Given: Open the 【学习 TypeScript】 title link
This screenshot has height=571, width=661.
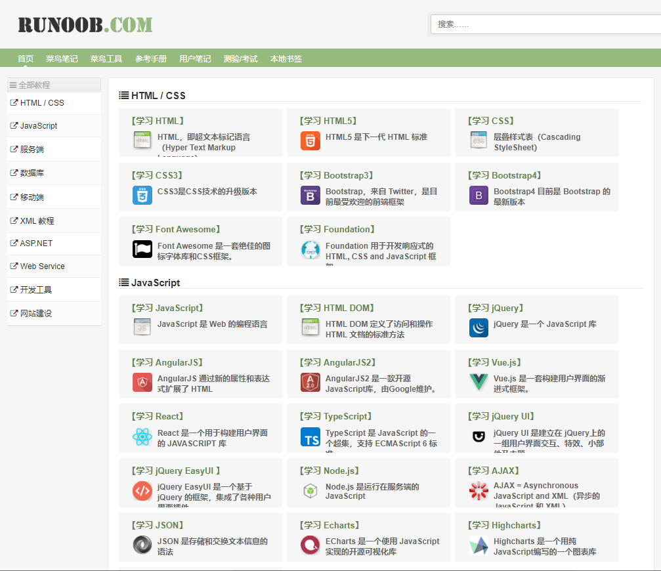Looking at the screenshot, I should pos(335,416).
